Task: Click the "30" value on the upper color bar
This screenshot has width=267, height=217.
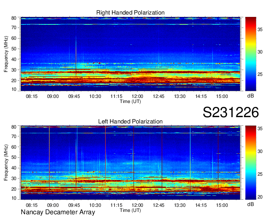Action: tap(260, 52)
